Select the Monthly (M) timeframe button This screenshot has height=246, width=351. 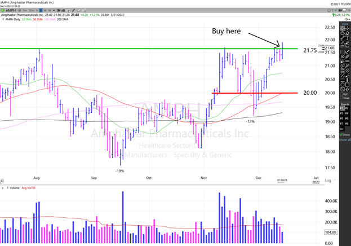50,10
